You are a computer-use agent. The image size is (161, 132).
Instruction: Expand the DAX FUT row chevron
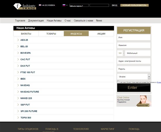(18, 66)
